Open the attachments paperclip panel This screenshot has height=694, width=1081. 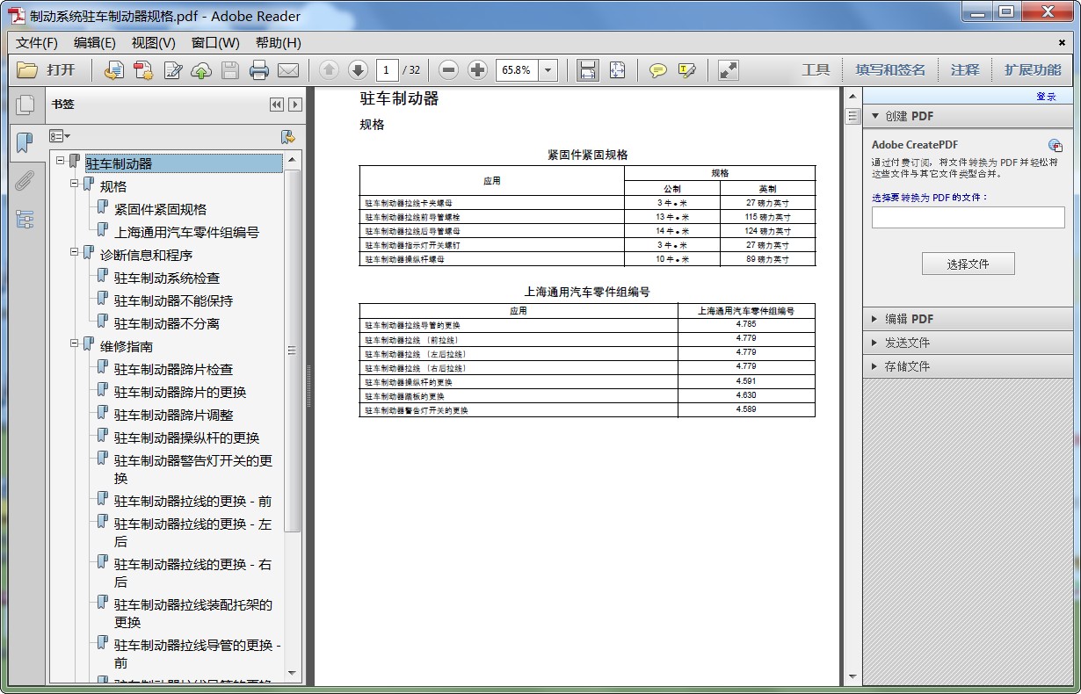tap(25, 181)
